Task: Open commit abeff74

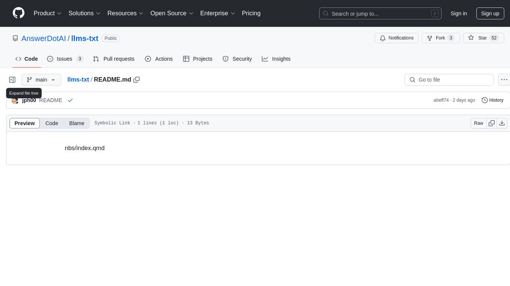Action: click(441, 100)
